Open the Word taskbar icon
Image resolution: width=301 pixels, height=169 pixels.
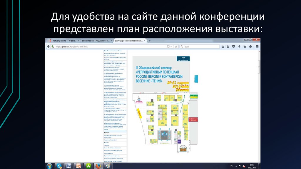tap(69, 166)
